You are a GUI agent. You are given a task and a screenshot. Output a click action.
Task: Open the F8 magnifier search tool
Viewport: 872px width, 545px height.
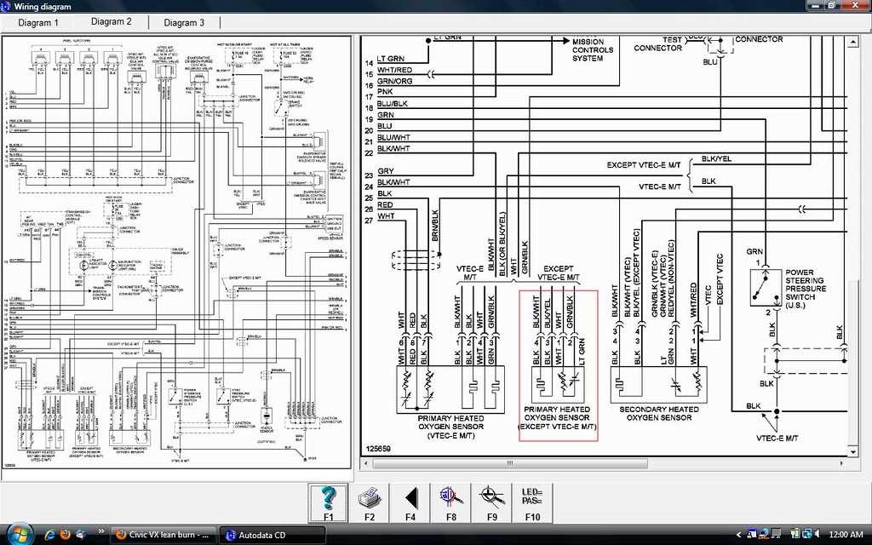point(451,502)
